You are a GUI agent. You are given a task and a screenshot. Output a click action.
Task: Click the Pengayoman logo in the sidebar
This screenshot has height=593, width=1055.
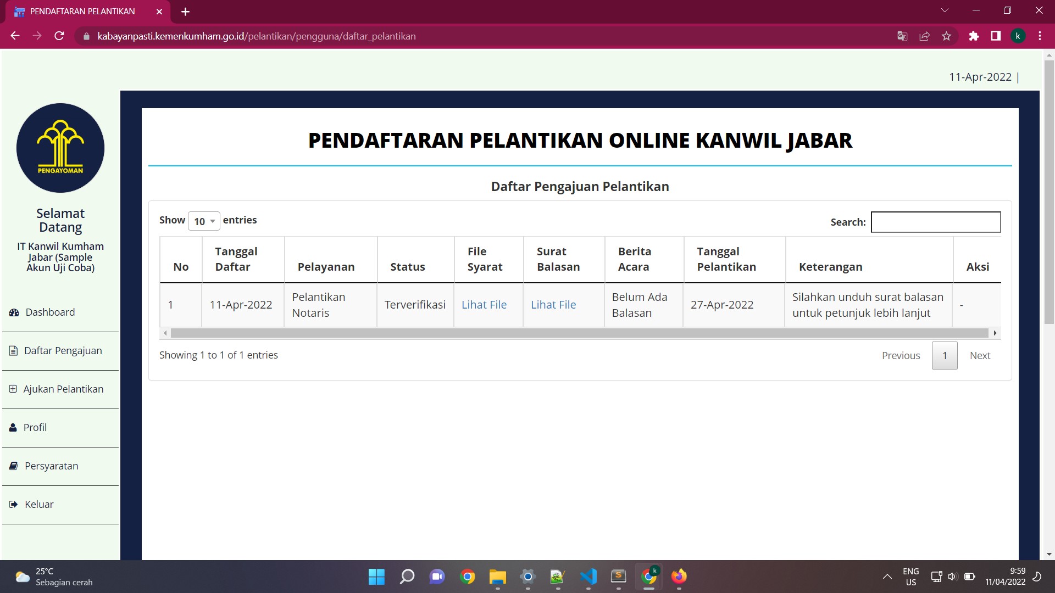coord(60,148)
